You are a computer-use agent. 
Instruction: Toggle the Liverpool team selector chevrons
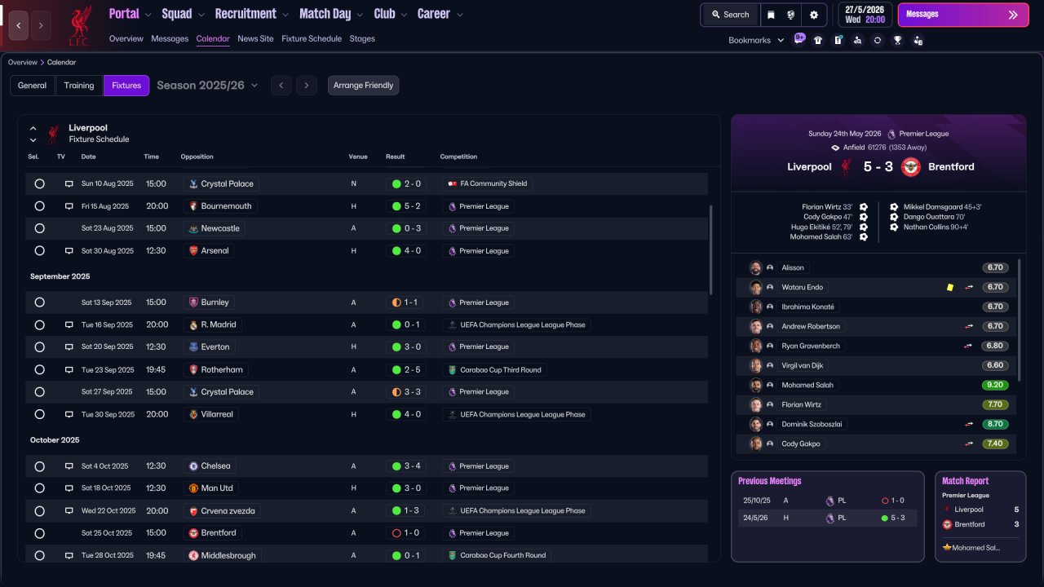click(33, 134)
